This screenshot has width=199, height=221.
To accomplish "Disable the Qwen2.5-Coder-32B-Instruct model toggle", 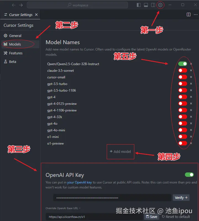I will point(183,64).
